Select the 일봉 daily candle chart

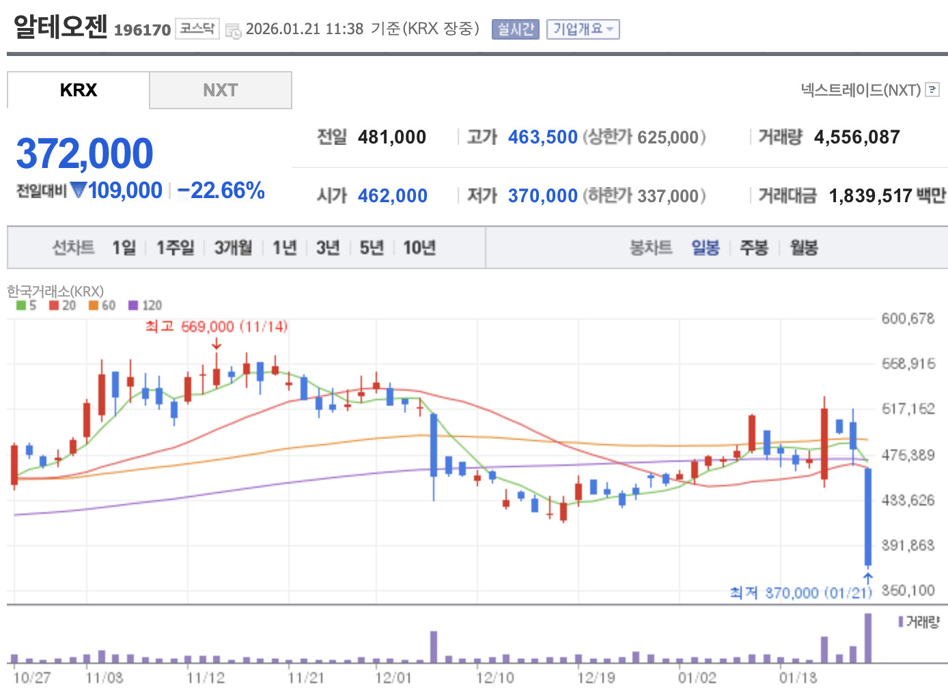[706, 247]
